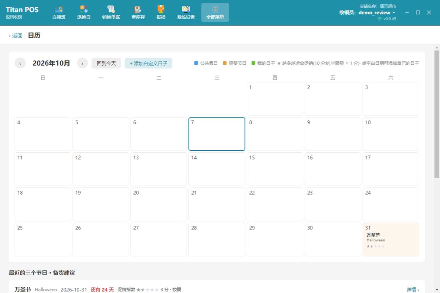This screenshot has width=440, height=293.
Task: Click the 还有 24 天 countdown text
Action: pos(102,290)
